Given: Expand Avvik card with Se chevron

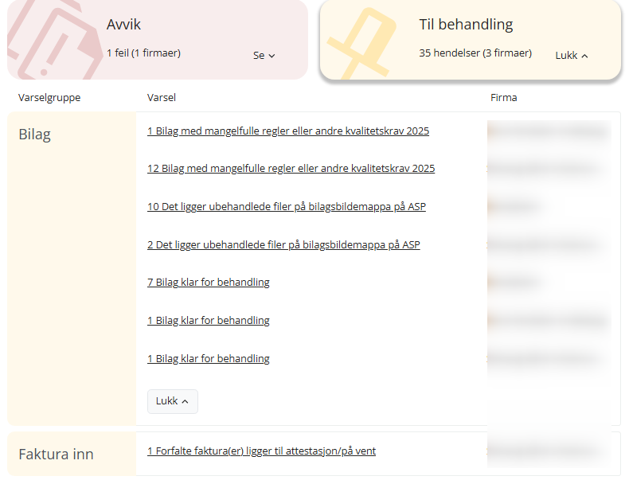Looking at the screenshot, I should coord(264,56).
